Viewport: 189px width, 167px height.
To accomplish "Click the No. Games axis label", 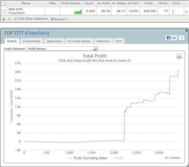I will coord(172,158).
